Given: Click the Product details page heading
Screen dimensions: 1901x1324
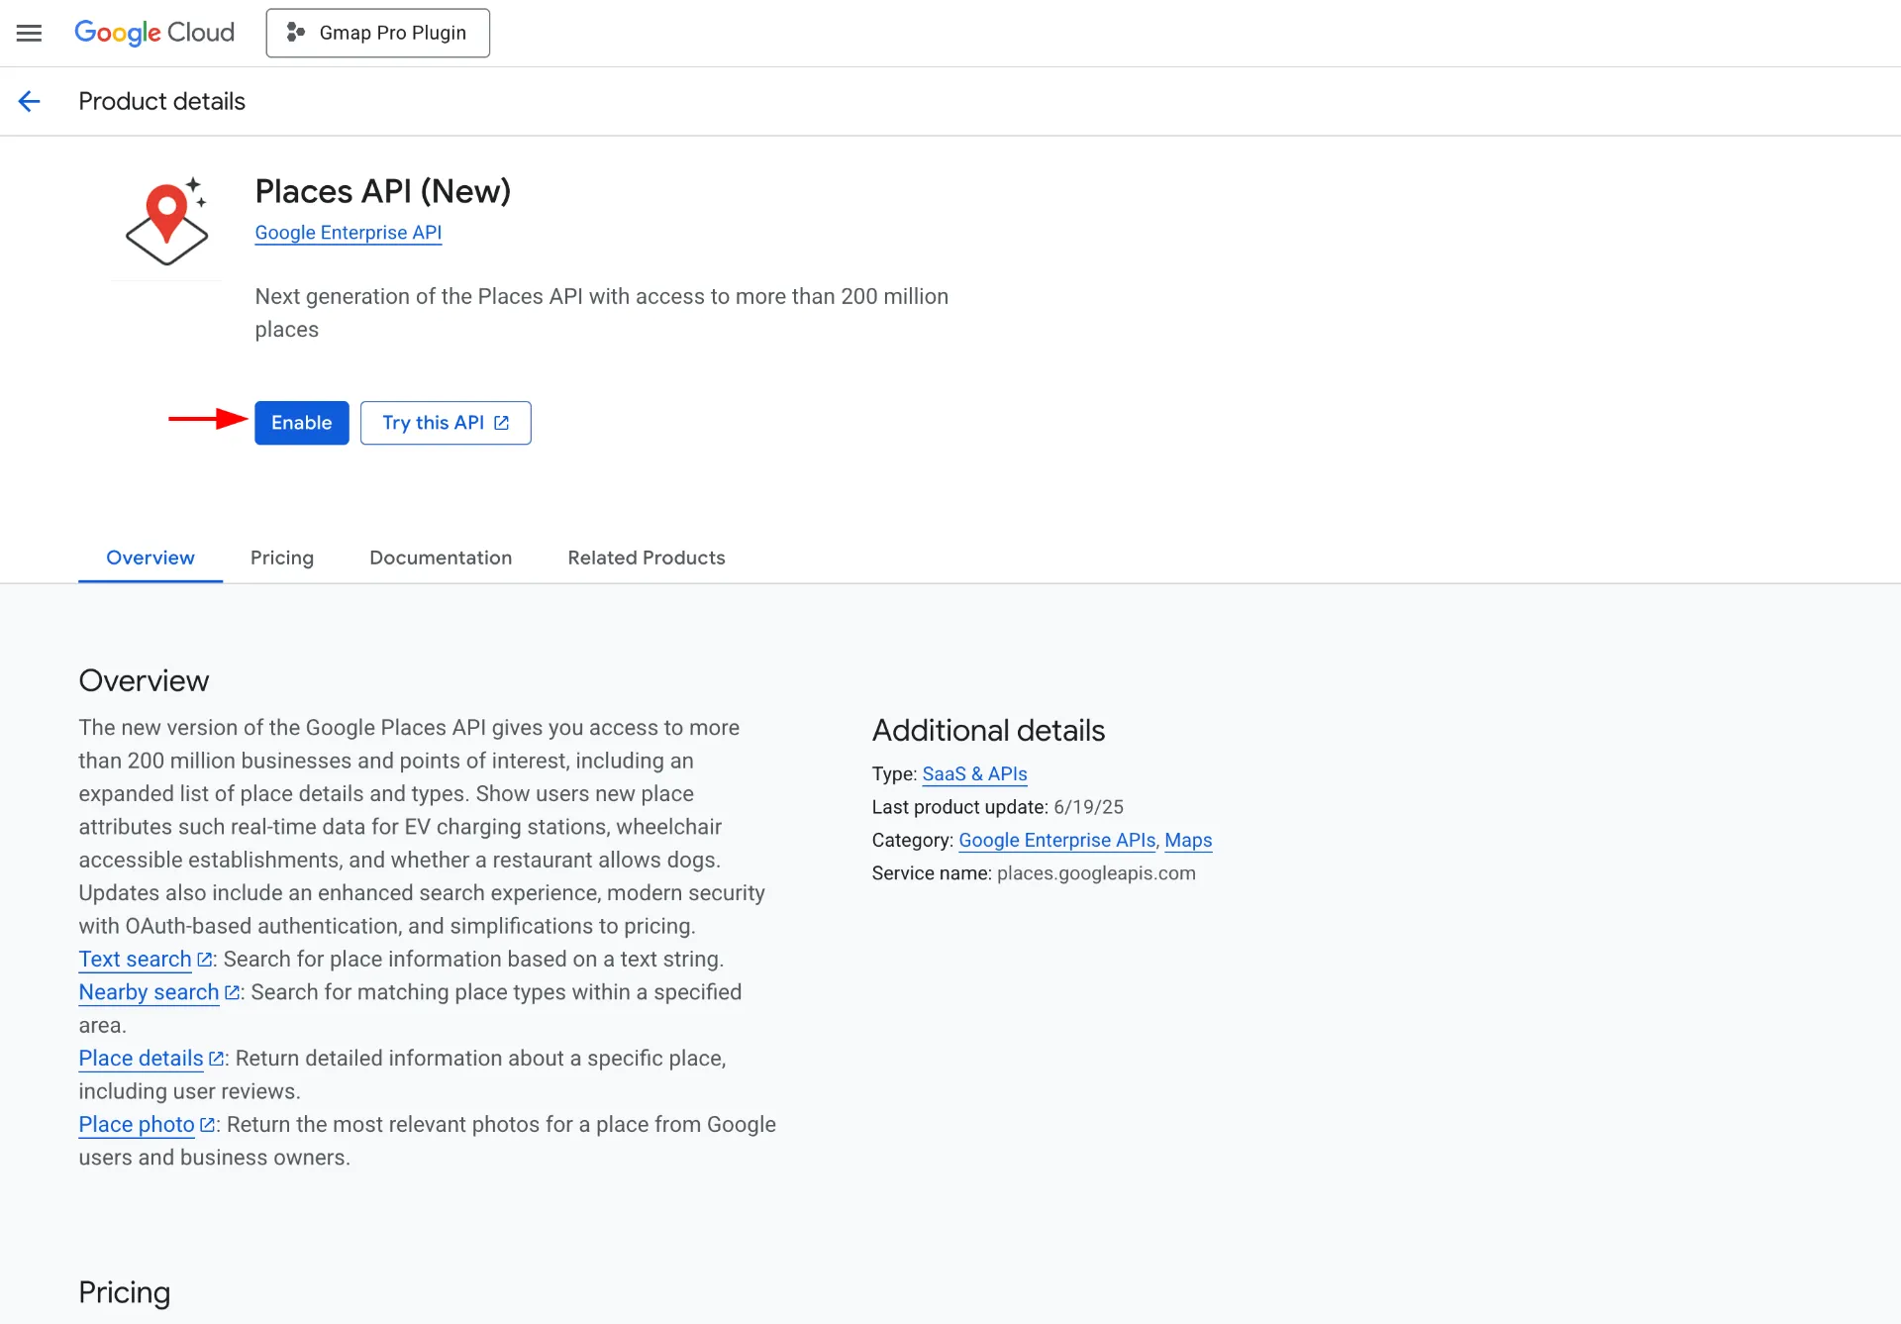Looking at the screenshot, I should coord(161,101).
